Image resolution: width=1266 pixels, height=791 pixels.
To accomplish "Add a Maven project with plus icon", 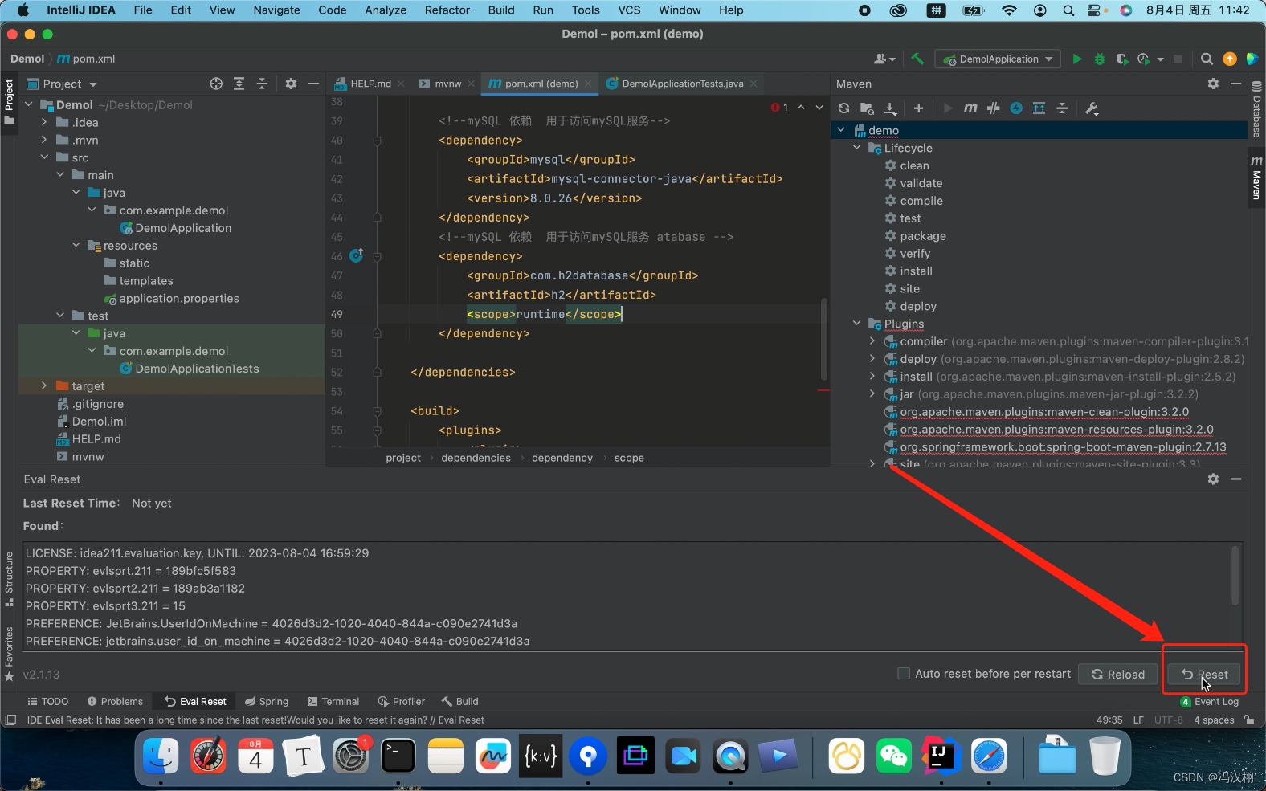I will coord(918,108).
